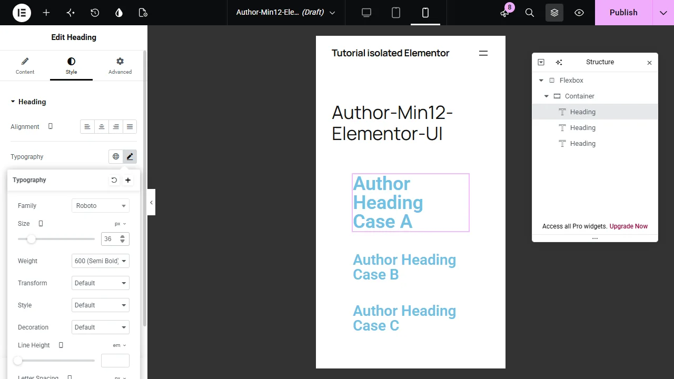Switch to tablet preview mode
This screenshot has width=674, height=379.
coord(396,13)
